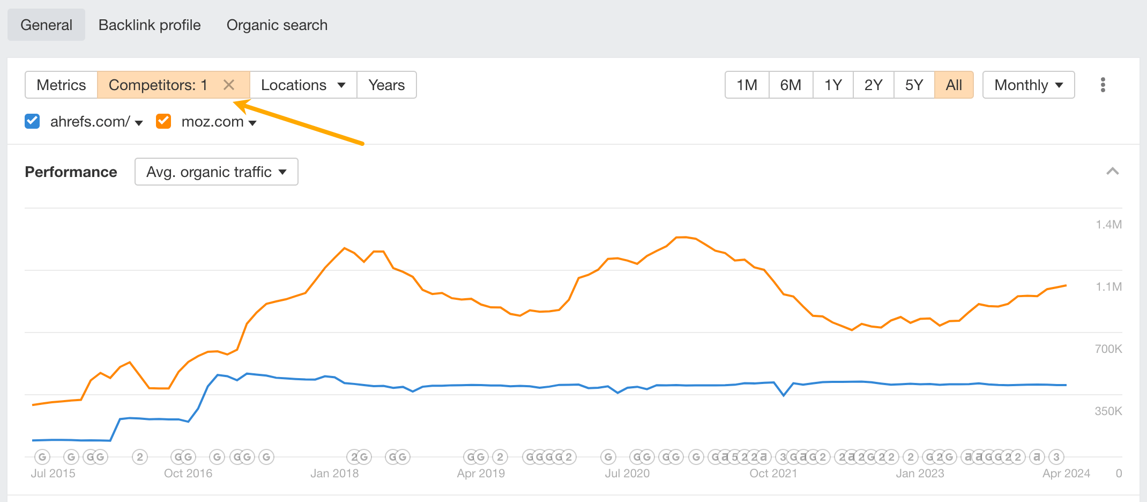The height and width of the screenshot is (502, 1147).
Task: Open the Avg. organic traffic metric dropdown
Action: coord(216,172)
